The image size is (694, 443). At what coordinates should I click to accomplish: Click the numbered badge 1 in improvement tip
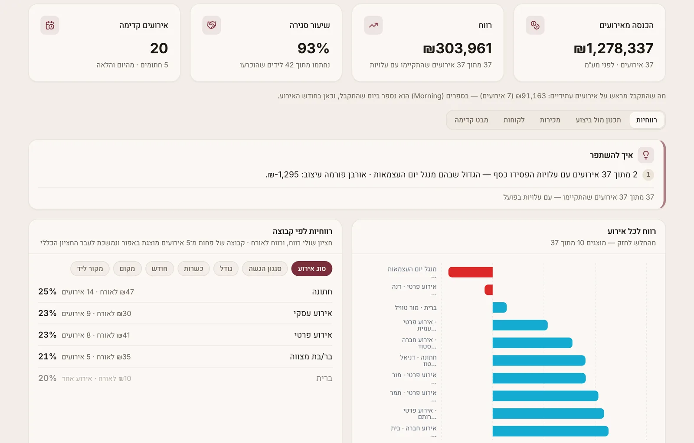coord(648,175)
